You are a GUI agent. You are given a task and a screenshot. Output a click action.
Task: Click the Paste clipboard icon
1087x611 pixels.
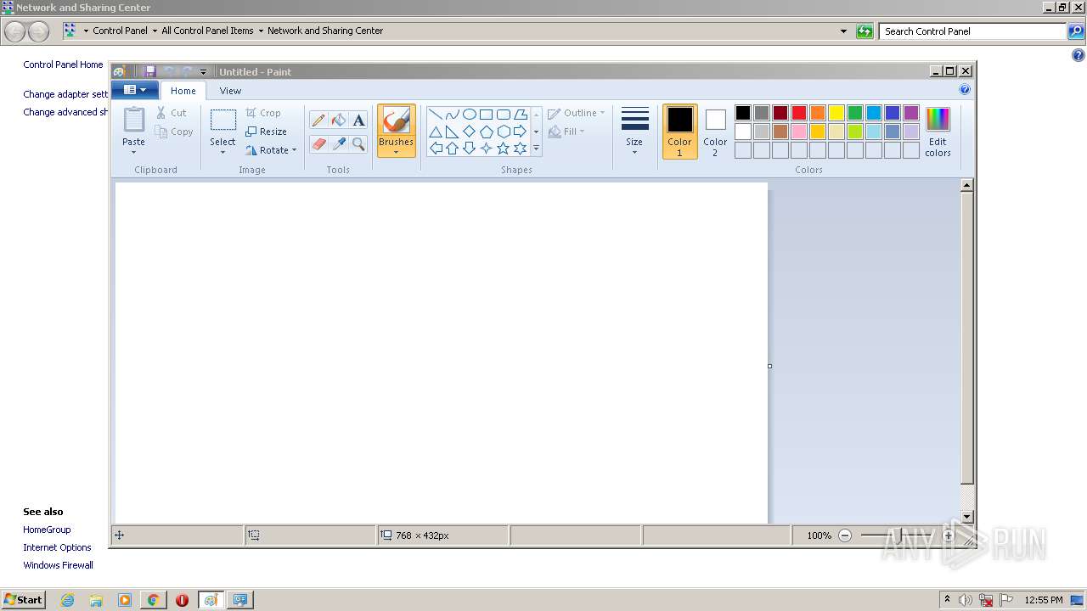[x=133, y=120]
